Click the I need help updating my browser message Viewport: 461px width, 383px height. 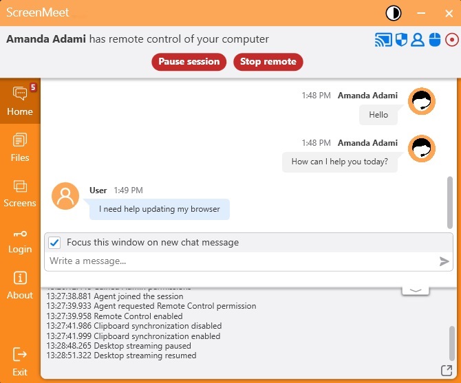[160, 209]
